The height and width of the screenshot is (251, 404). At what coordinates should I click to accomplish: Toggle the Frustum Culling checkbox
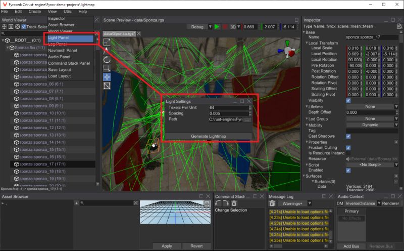pyautogui.click(x=348, y=148)
